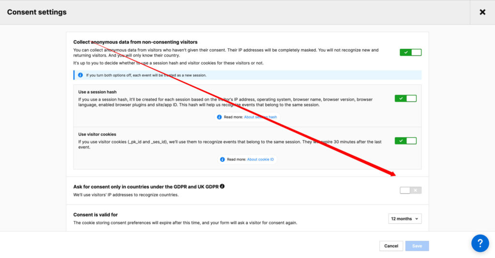Screen dimensions: 495x258
Task: Click the Use a session hash heading
Action: tap(97, 92)
